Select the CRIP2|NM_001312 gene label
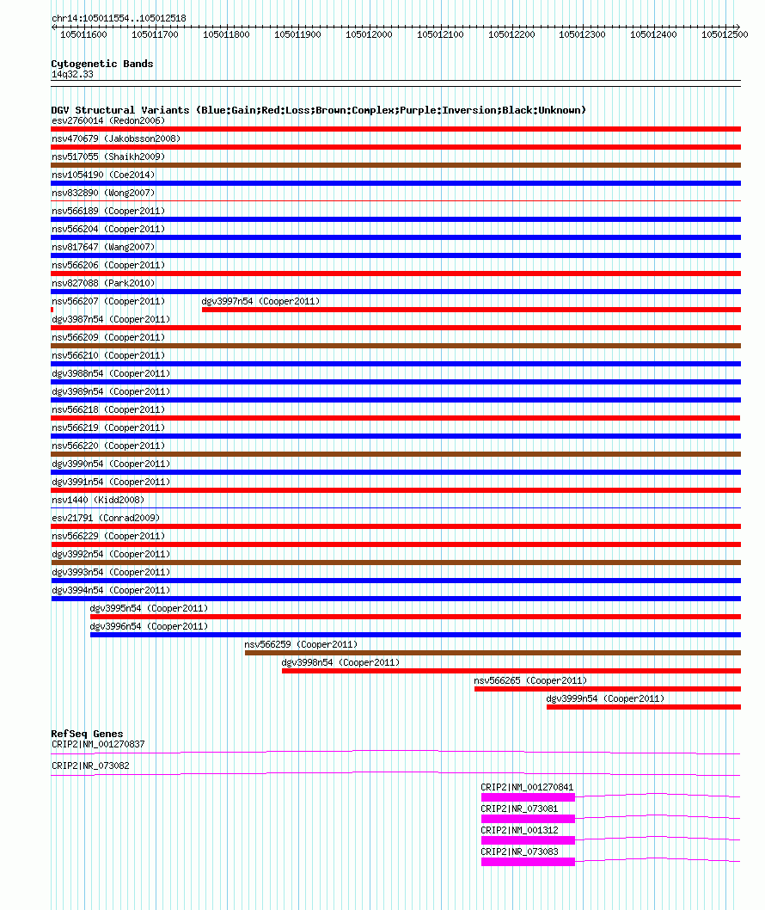The height and width of the screenshot is (910, 765). pos(520,830)
